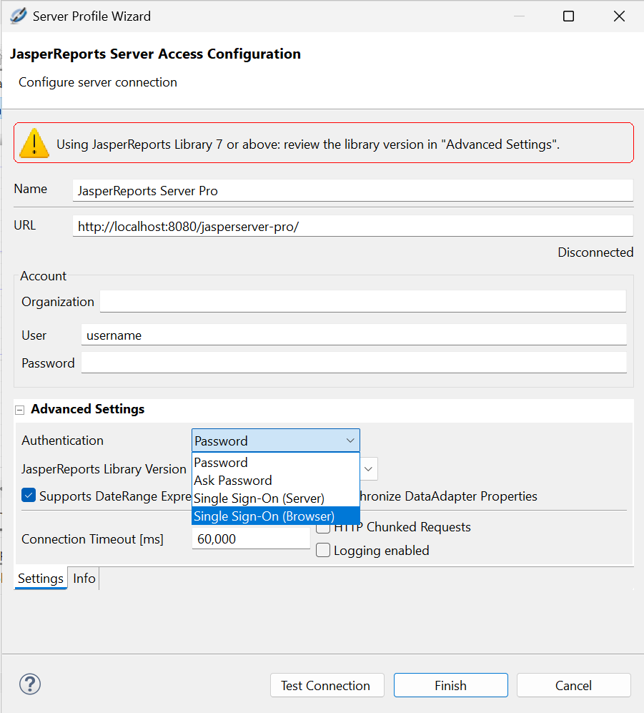Screen dimensions: 644x713
Task: Pick Single Sign-On (Browser) option
Action: point(275,516)
